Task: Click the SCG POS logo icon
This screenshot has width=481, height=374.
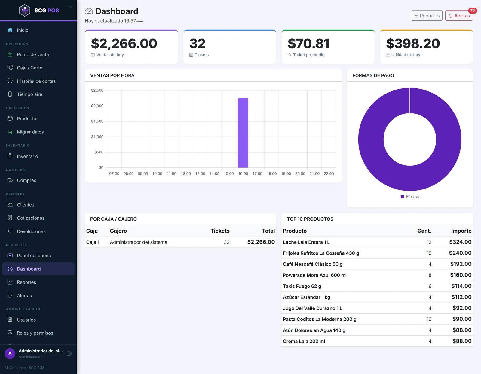Action: pyautogui.click(x=25, y=10)
